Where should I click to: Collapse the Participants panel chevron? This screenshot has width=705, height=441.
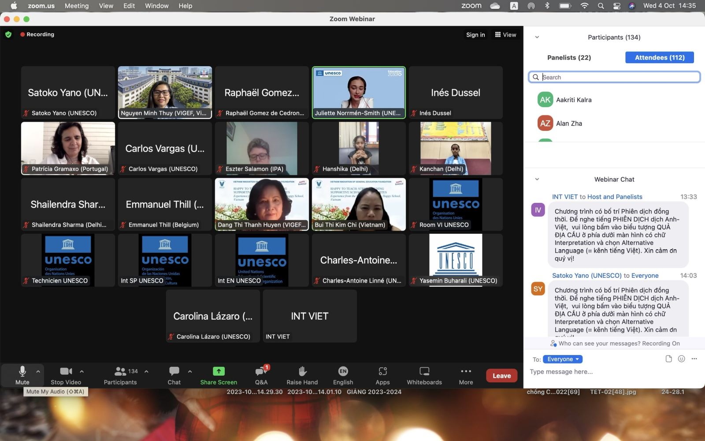[537, 37]
